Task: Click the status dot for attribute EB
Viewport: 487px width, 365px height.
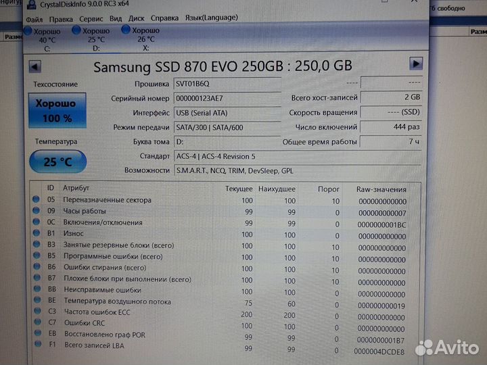Action: click(38, 333)
